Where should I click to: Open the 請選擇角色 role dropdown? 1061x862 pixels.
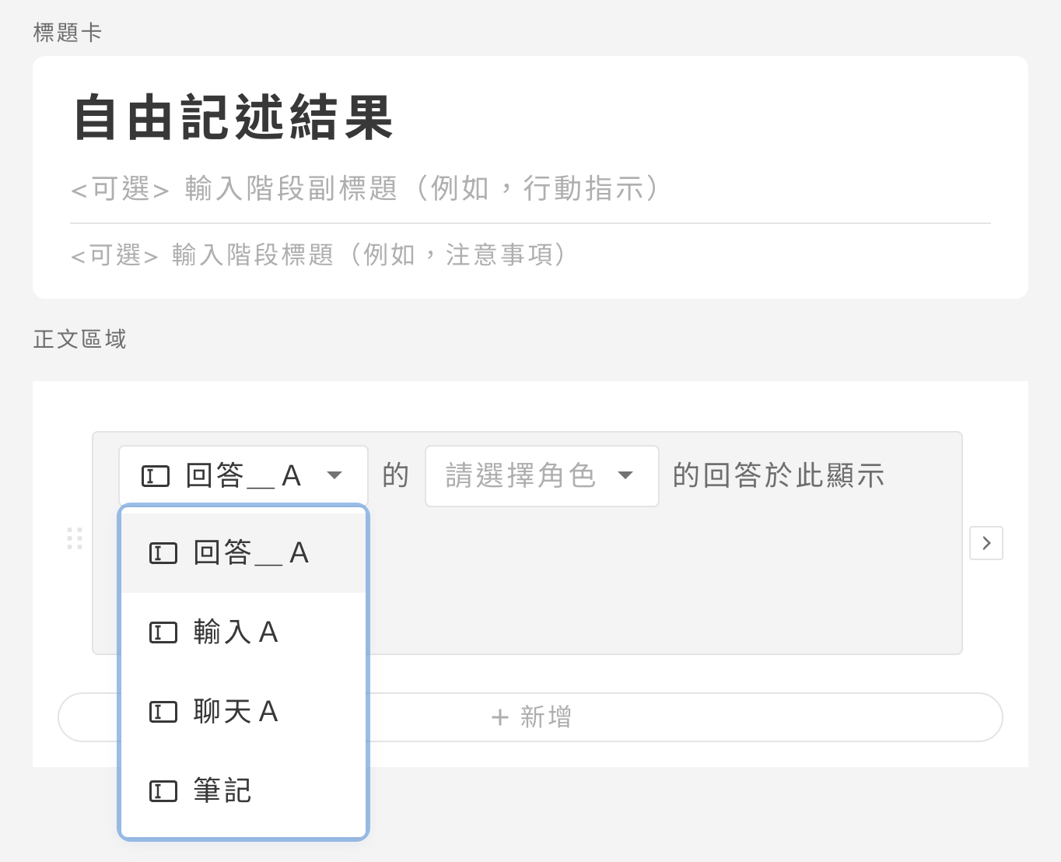point(521,475)
